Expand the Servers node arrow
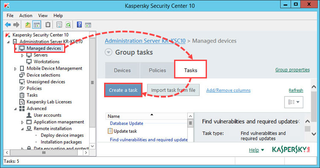 [x=22, y=55]
